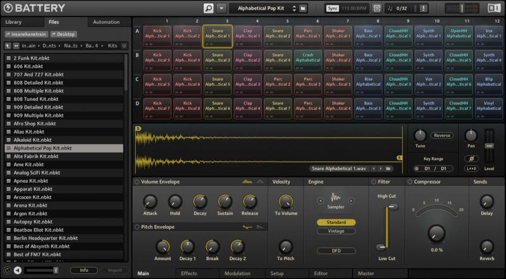Toggle the Volume Envelope power button
This screenshot has width=506, height=279.
137,182
